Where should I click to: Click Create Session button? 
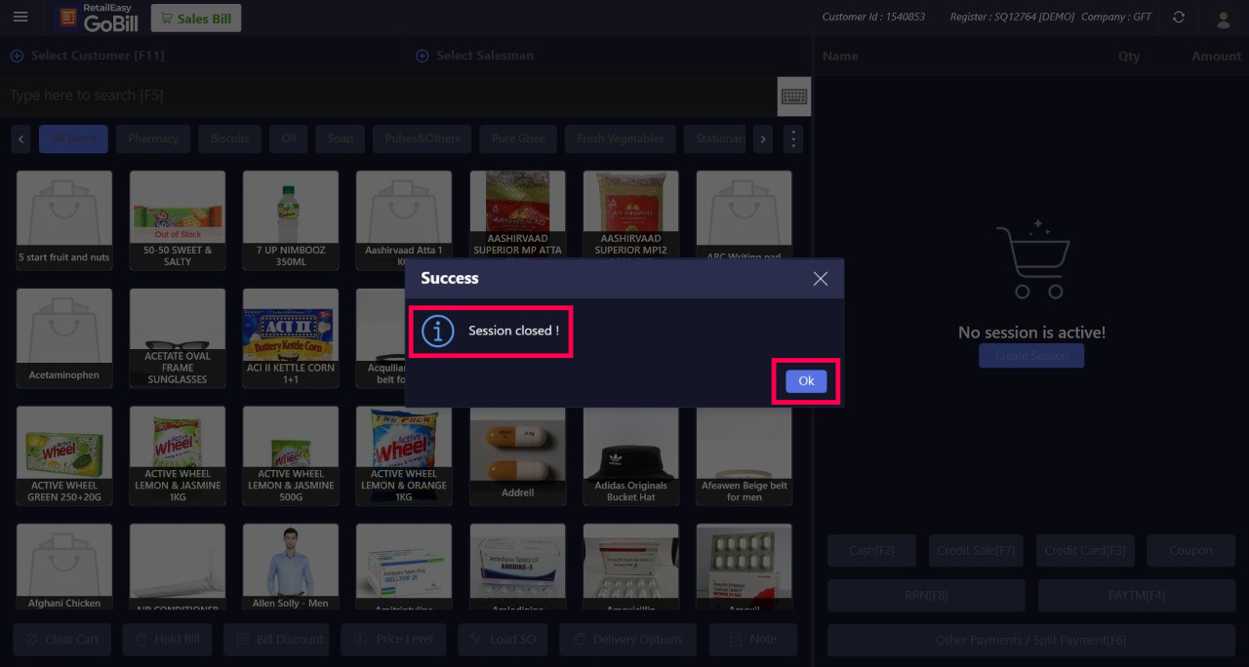pos(1031,356)
